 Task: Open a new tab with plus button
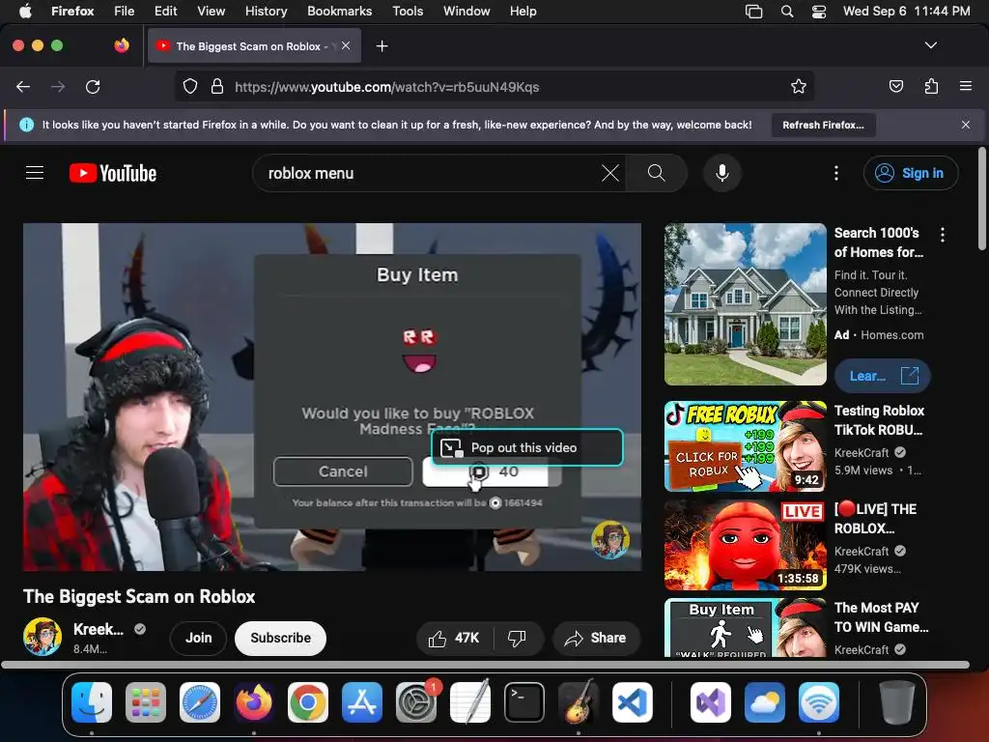click(x=381, y=46)
